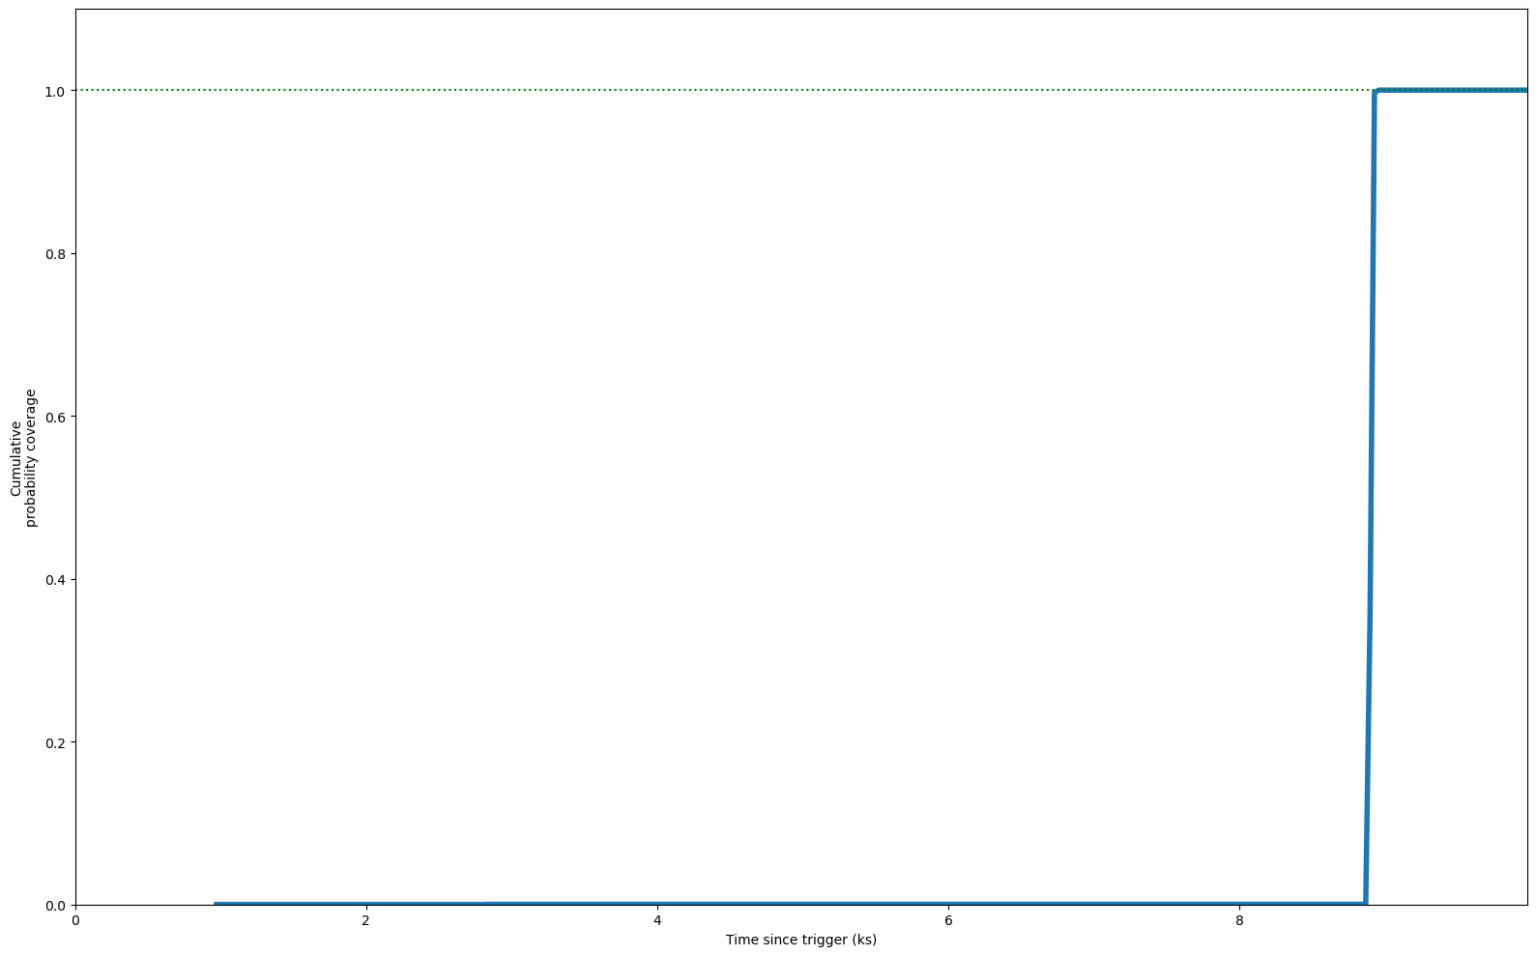Click the green dotted line at 1.0
This screenshot has width=1536, height=956.
677,91
